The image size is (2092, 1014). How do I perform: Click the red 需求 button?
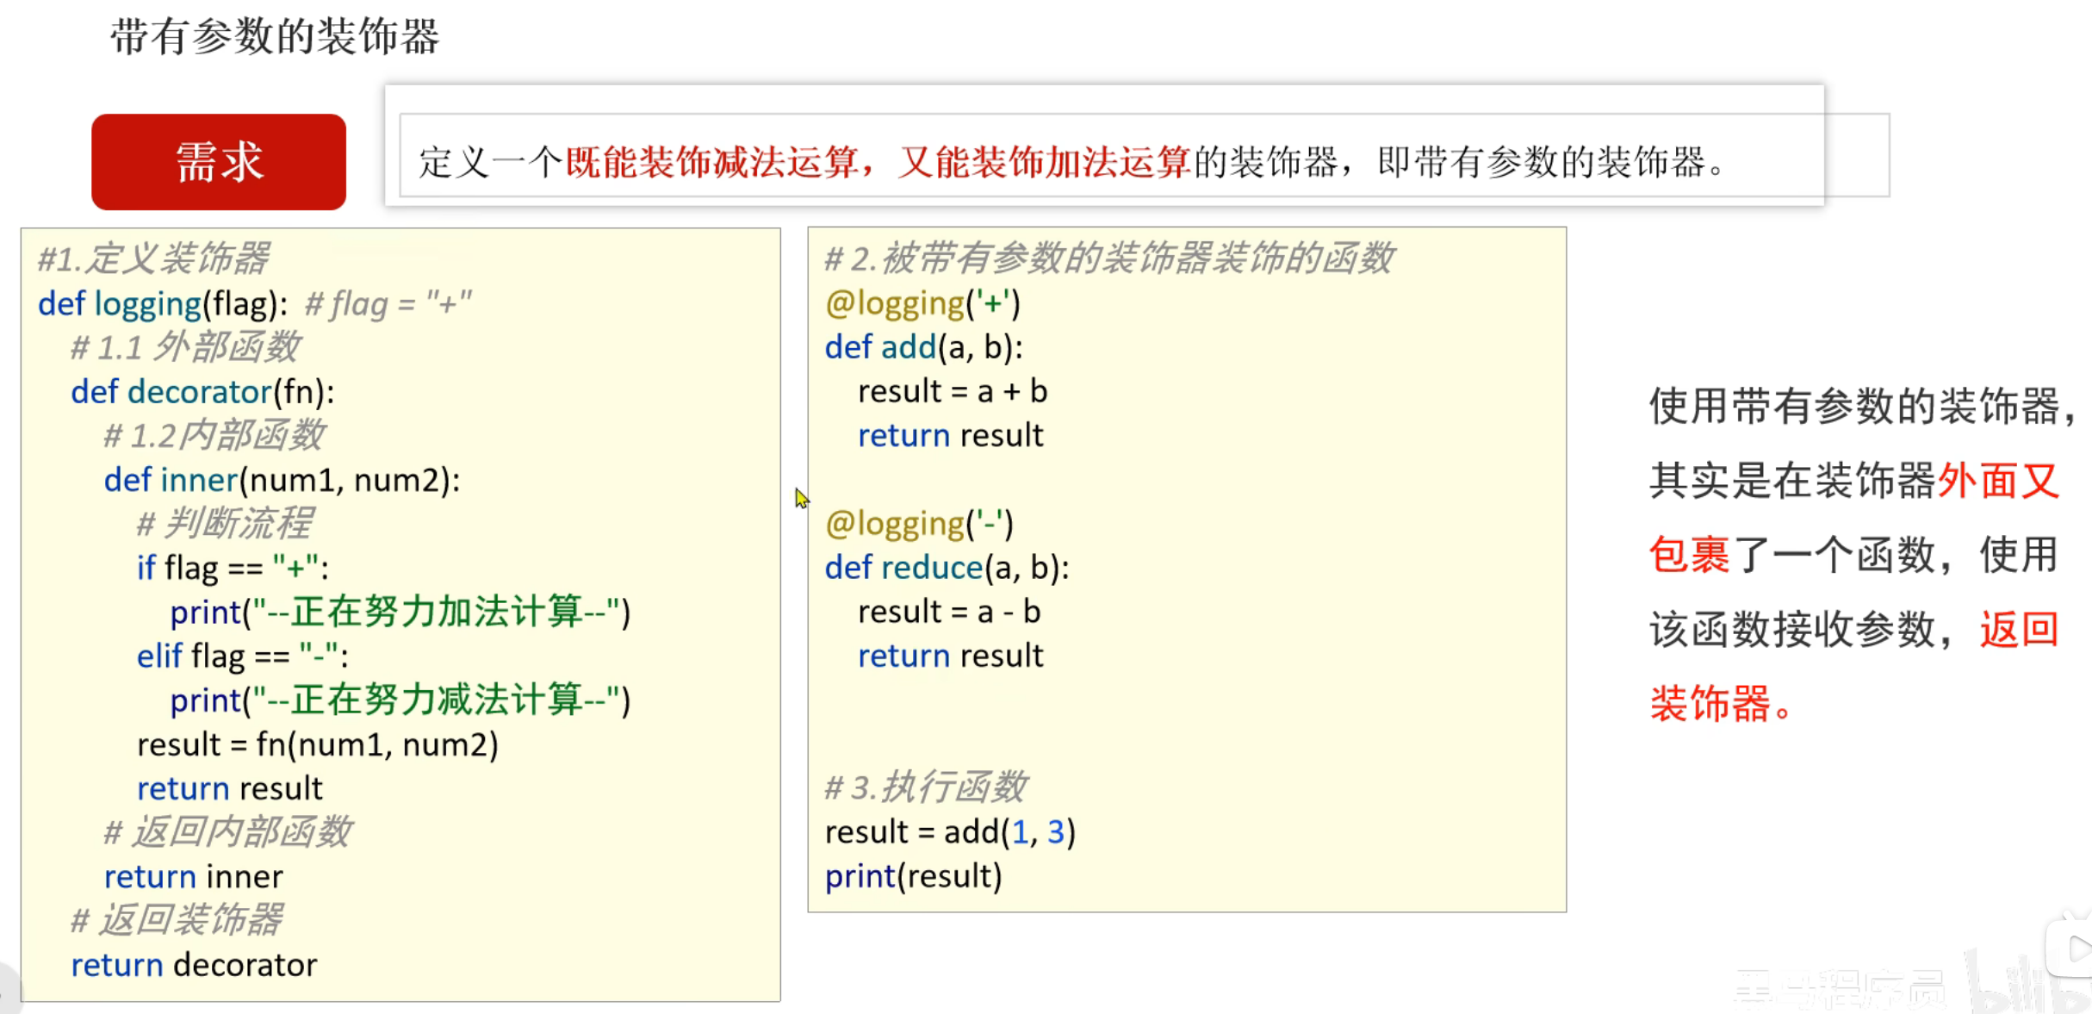219,162
